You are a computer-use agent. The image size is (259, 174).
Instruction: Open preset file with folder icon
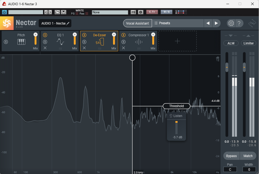coord(57,12)
